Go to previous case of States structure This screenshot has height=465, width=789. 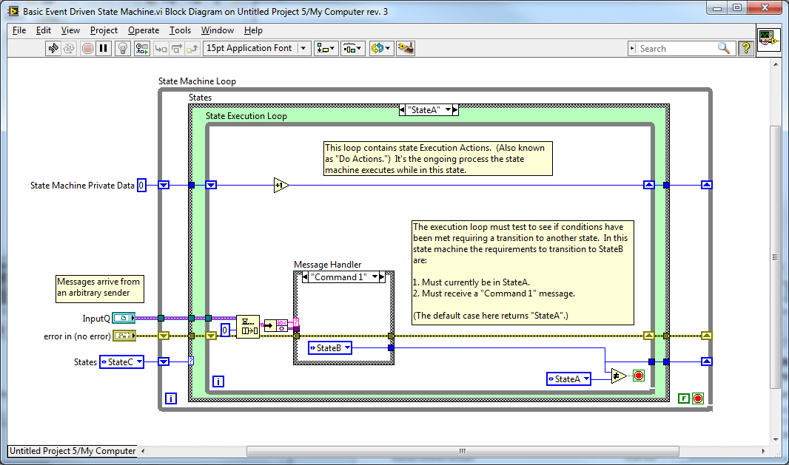[402, 109]
